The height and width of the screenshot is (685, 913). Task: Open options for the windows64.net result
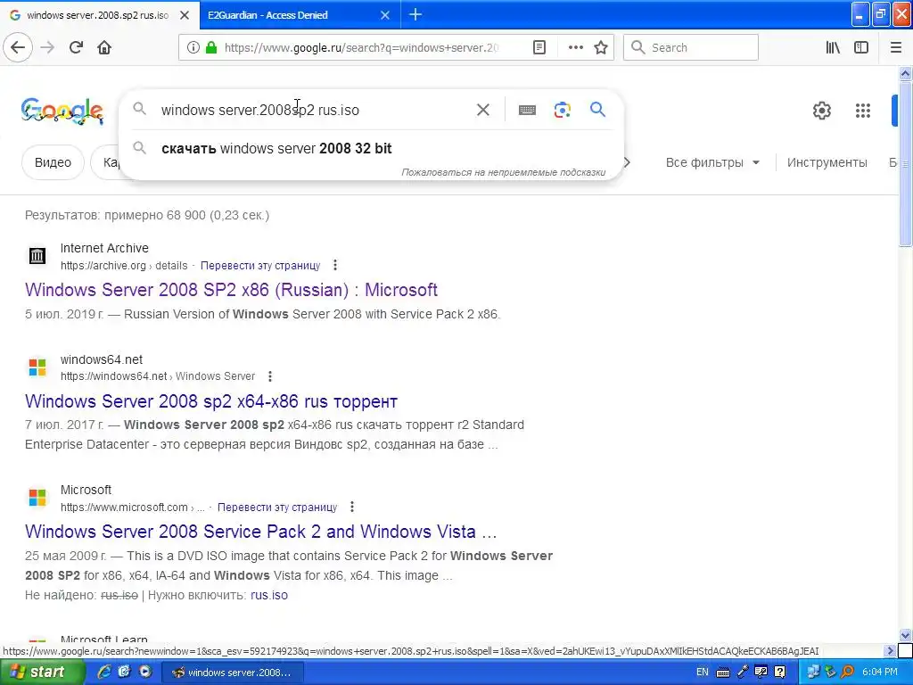[269, 376]
